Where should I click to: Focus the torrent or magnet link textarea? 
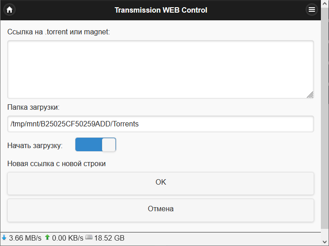(x=160, y=70)
